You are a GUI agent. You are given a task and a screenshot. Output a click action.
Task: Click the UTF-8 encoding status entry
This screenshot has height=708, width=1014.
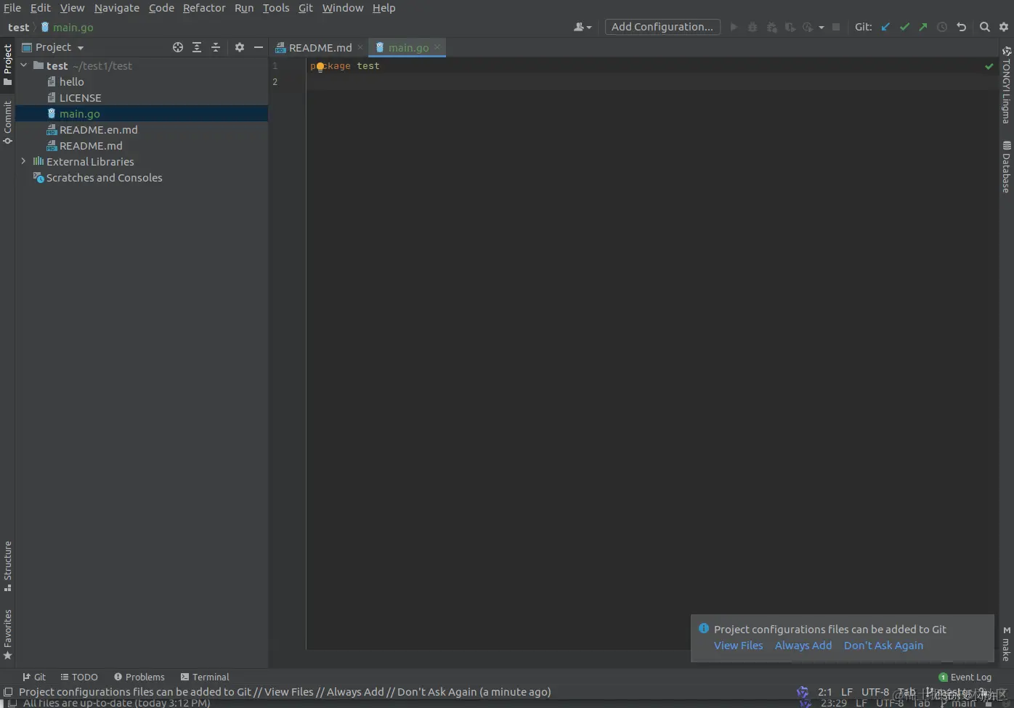tap(875, 692)
